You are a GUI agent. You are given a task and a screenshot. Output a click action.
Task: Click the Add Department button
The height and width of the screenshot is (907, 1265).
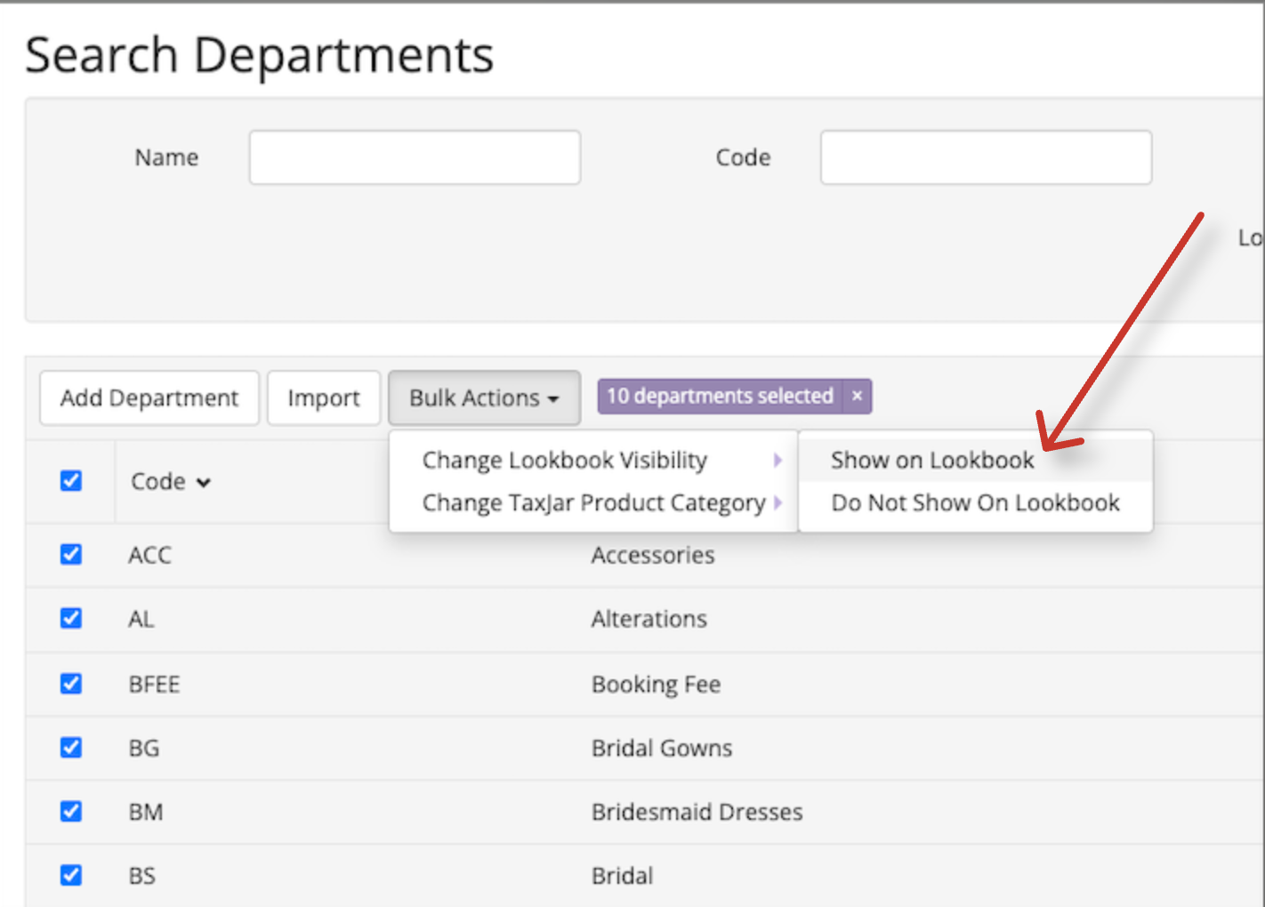(149, 397)
